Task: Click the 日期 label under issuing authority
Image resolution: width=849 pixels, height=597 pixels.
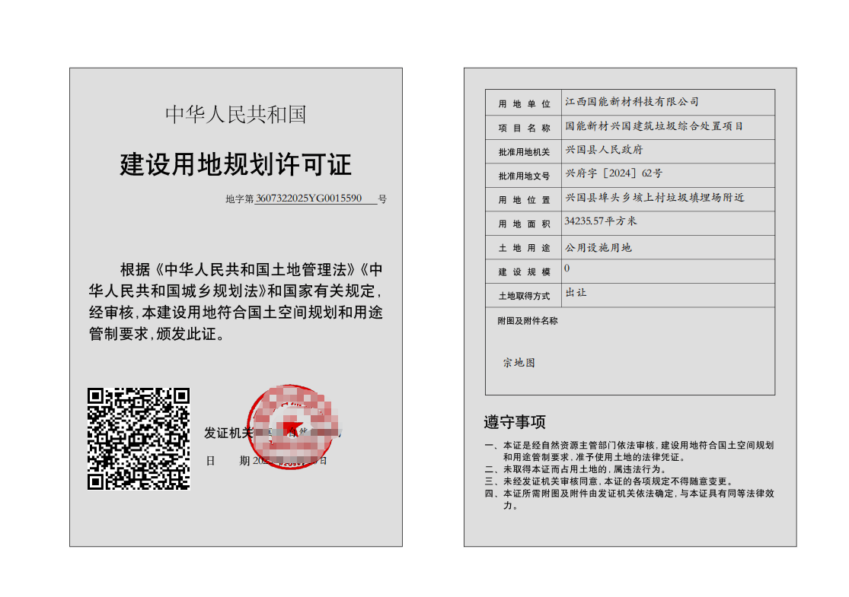Action: [228, 460]
